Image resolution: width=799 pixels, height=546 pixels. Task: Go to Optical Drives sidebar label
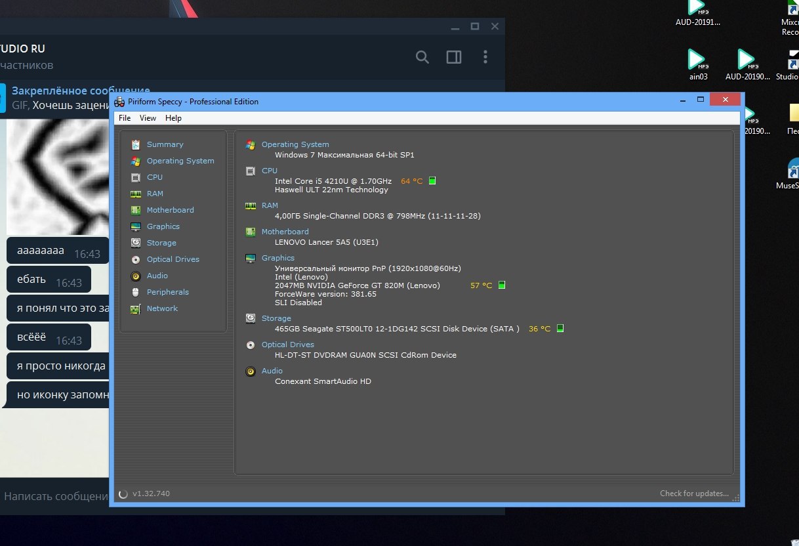pyautogui.click(x=173, y=259)
